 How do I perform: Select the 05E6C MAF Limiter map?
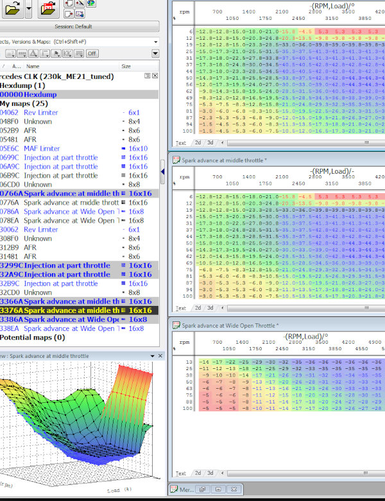(x=79, y=148)
